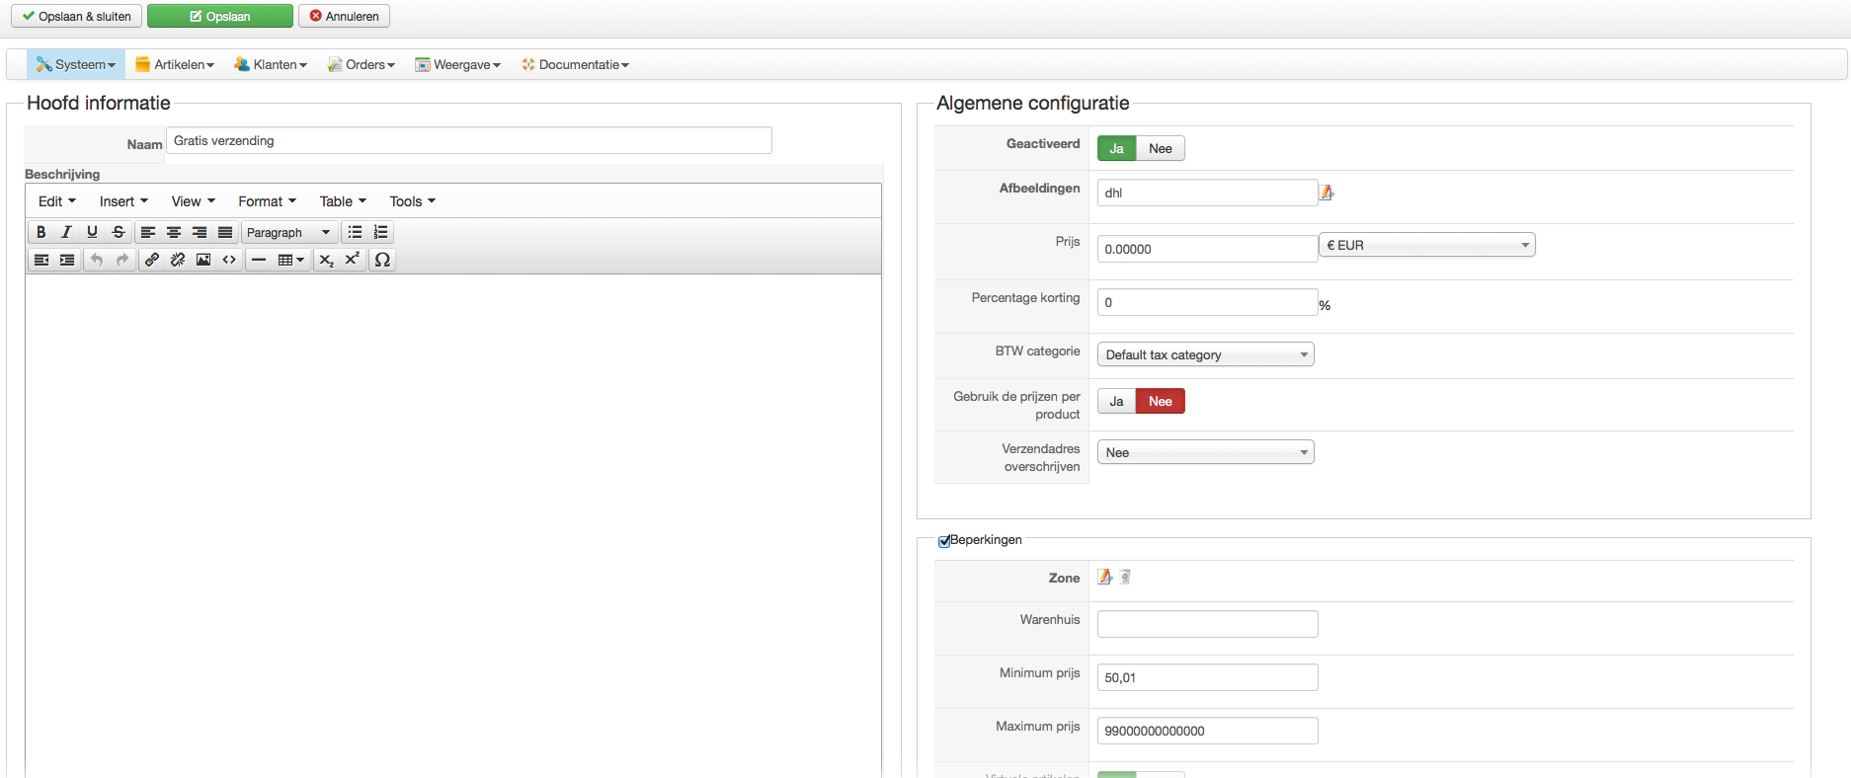Click the Opslaan & sluiten button
Viewport: 1851px width, 778px height.
click(x=77, y=16)
